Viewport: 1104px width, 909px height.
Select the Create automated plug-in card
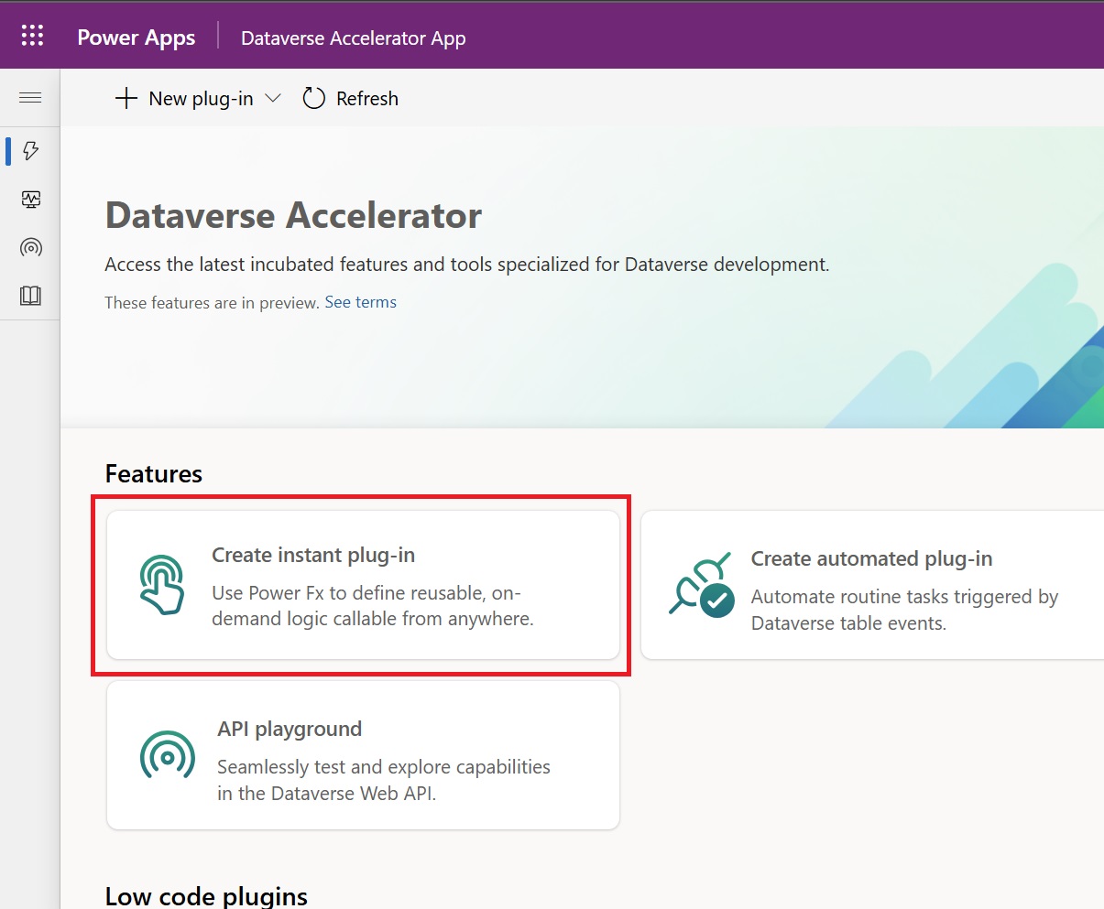point(870,586)
